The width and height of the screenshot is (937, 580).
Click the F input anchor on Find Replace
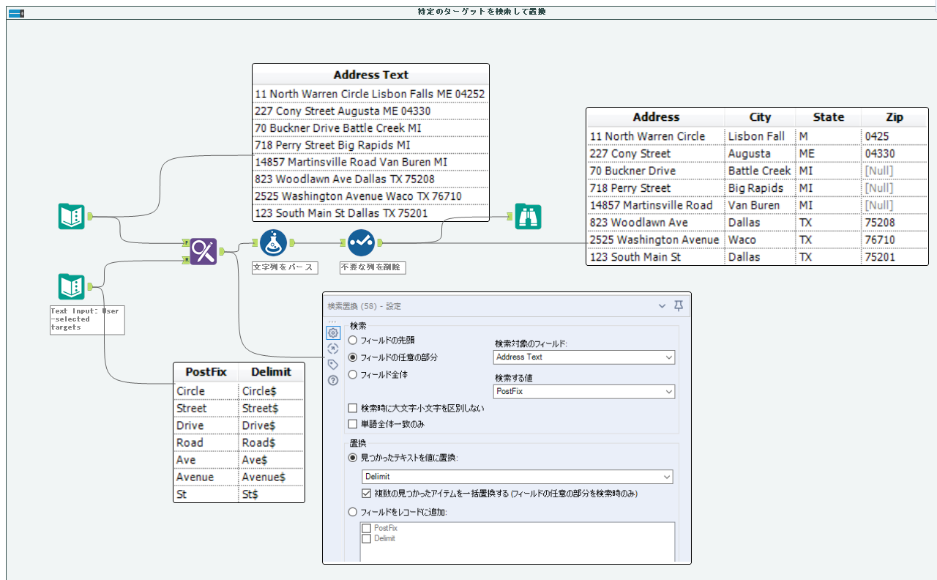click(x=187, y=242)
